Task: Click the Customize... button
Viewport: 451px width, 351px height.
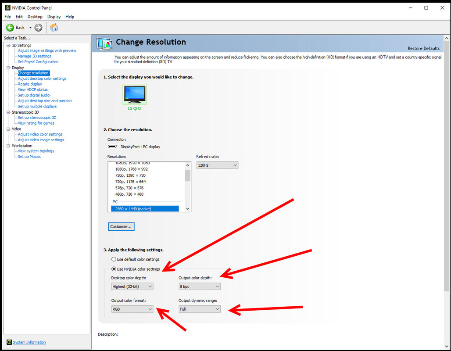Action: (x=121, y=227)
